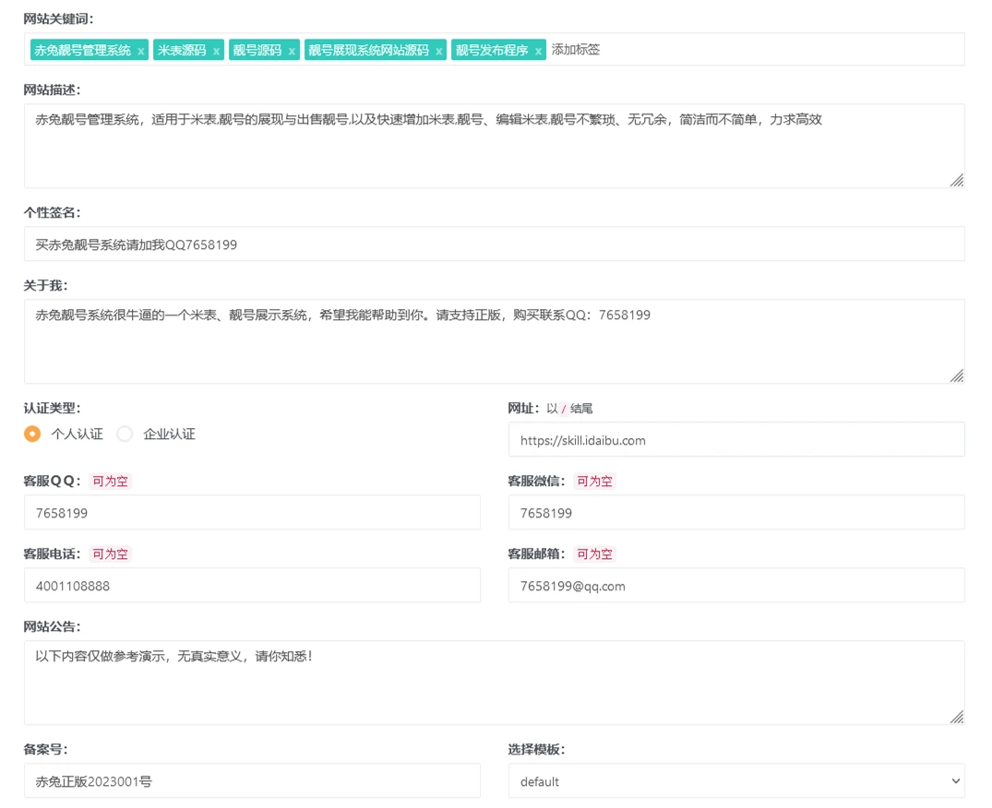The height and width of the screenshot is (808, 992).
Task: Delete the 靓号发布程序 keyword tag
Action: (x=538, y=52)
